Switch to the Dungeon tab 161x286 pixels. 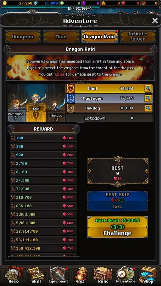click(x=23, y=37)
